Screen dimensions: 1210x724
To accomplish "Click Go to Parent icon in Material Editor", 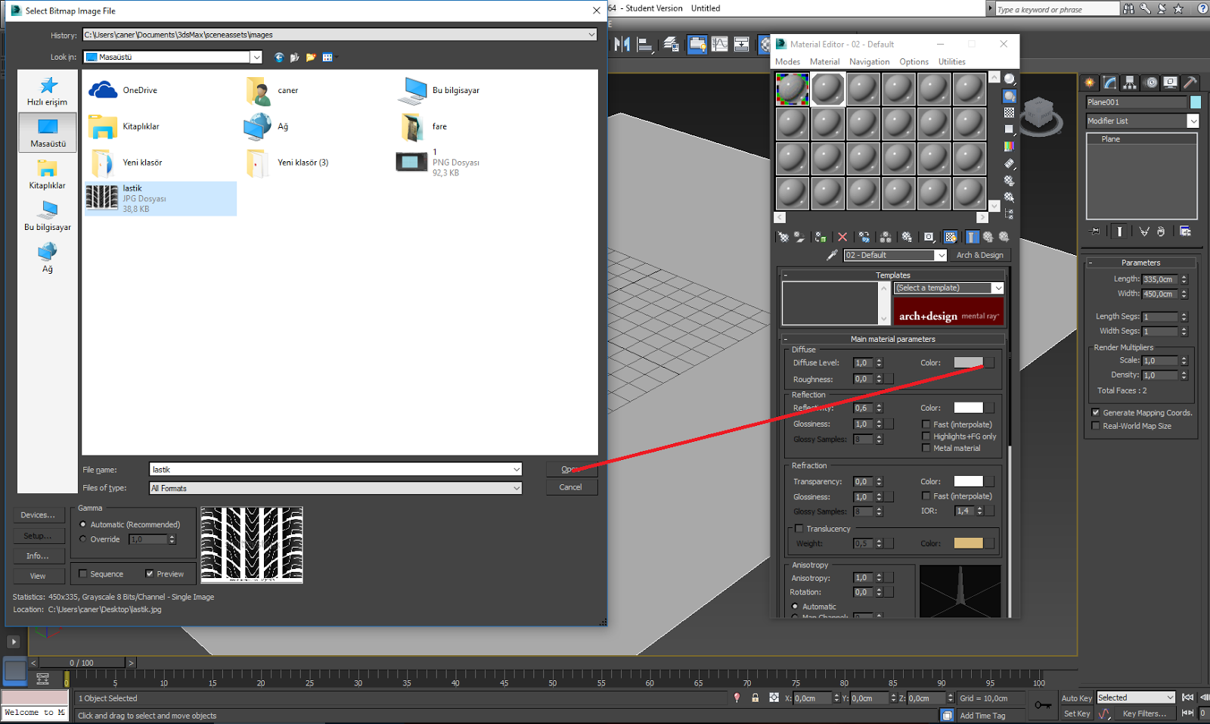I will coord(988,237).
